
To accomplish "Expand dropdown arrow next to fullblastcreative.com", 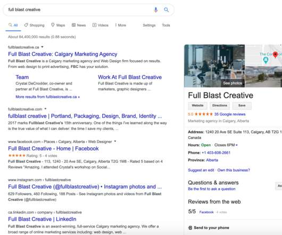I will [x=45, y=108].
